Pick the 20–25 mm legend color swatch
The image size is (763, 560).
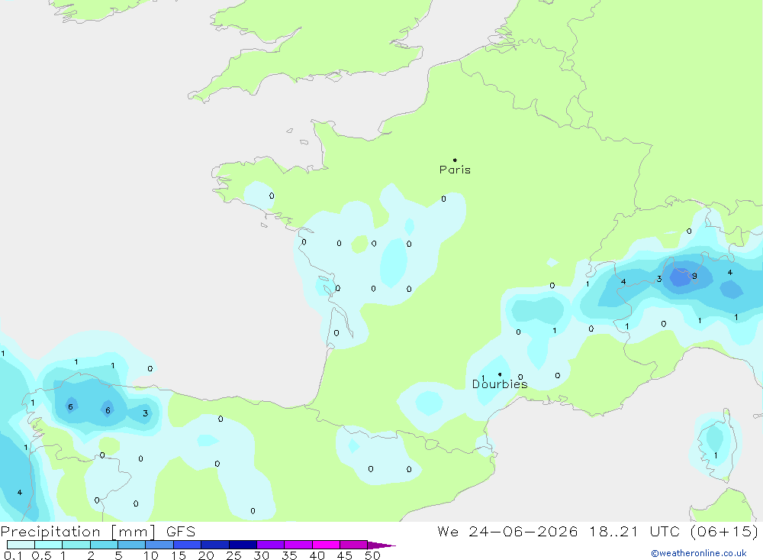click(214, 545)
